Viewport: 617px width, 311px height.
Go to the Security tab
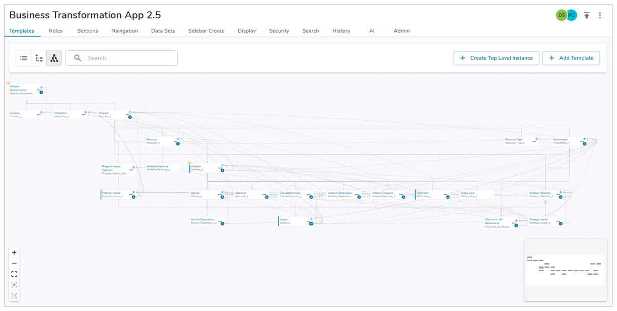(279, 31)
